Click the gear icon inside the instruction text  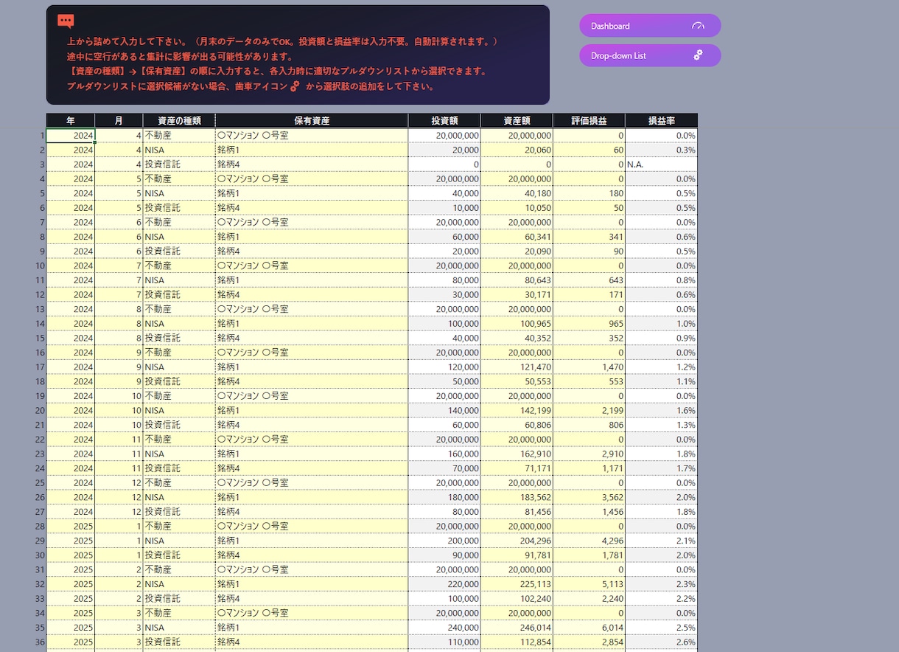tap(295, 86)
